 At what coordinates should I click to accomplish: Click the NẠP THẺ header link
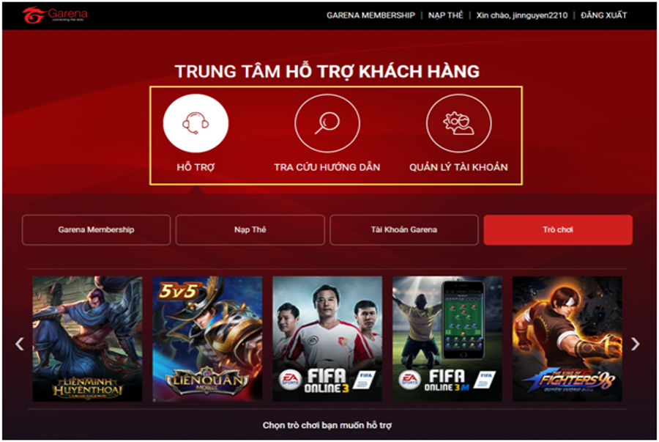point(445,15)
